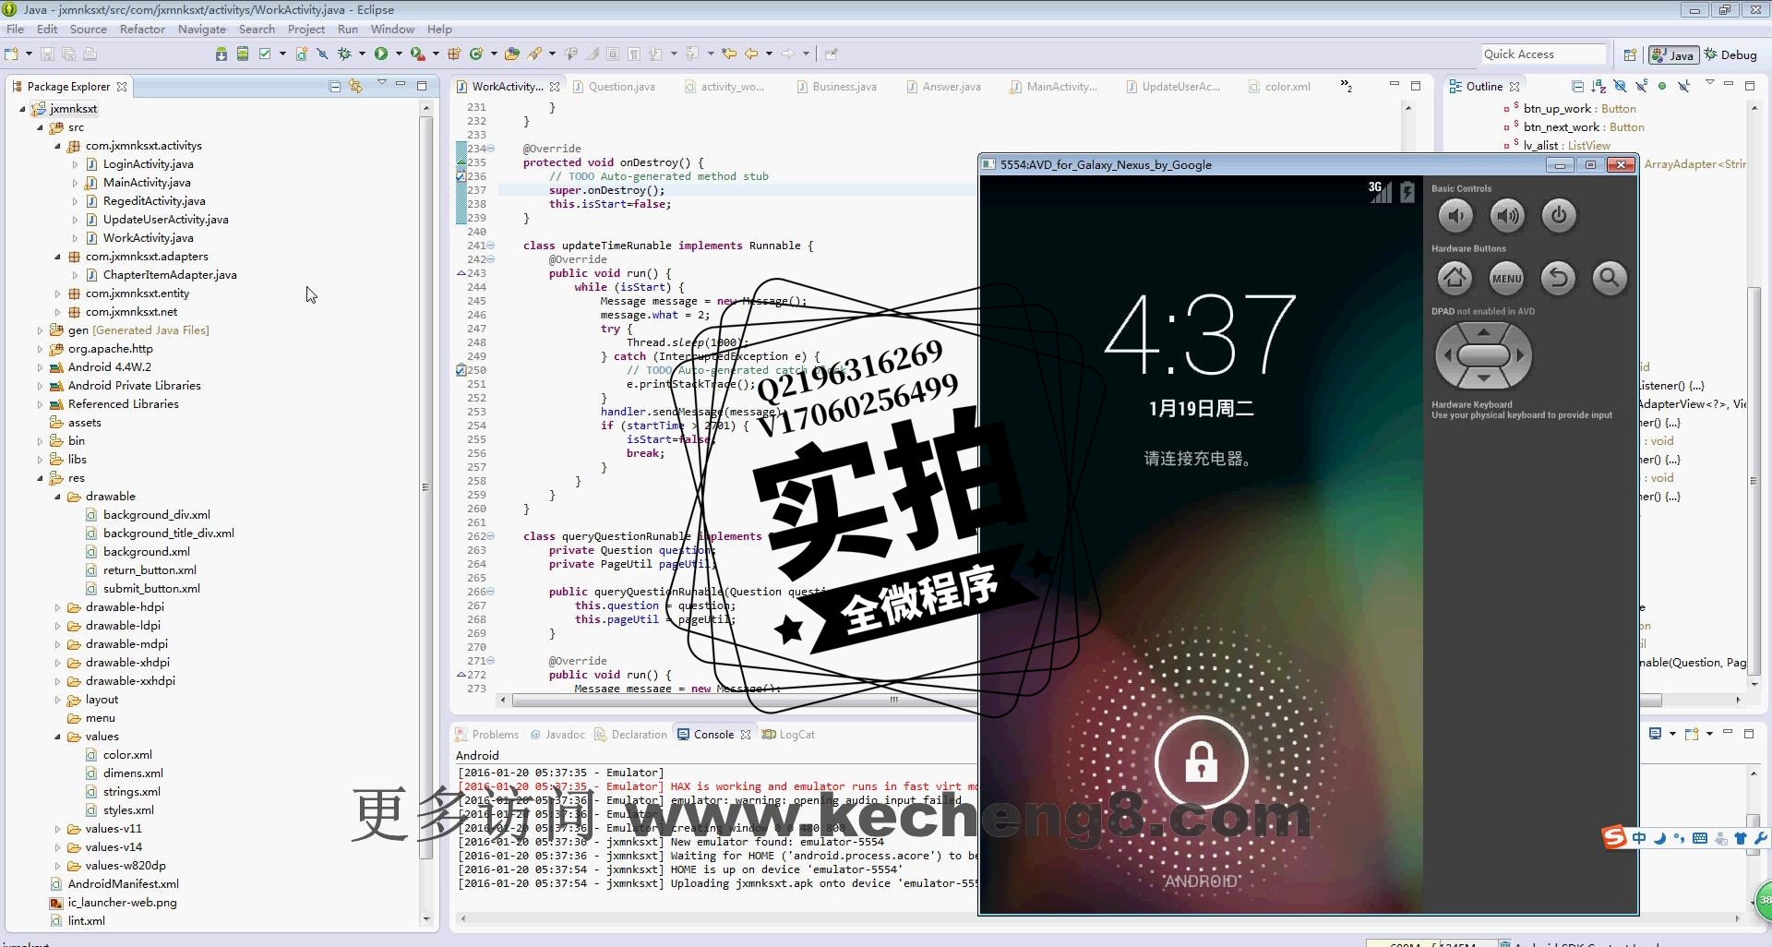This screenshot has width=1772, height=947.
Task: Switch to the LogCat tab
Action: click(x=789, y=735)
